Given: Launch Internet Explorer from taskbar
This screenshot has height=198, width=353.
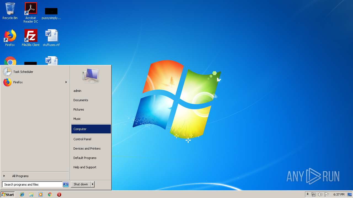Looking at the screenshot, I should (22, 194).
